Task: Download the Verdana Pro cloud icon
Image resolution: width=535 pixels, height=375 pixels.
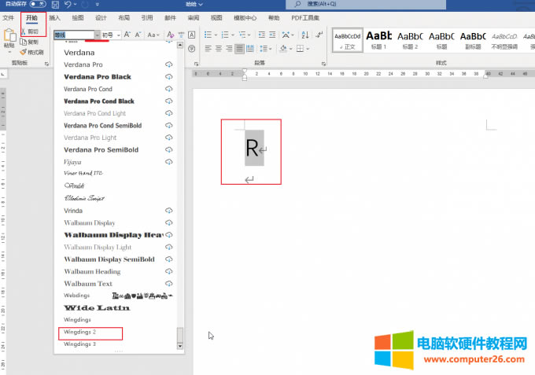Action: (x=168, y=64)
